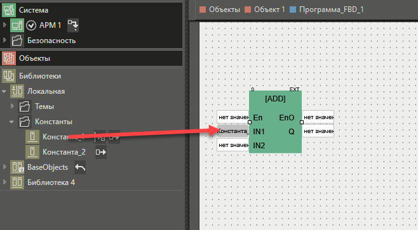Go to the Объект 1 breadcrumb
This screenshot has width=418, height=230.
[x=265, y=10]
